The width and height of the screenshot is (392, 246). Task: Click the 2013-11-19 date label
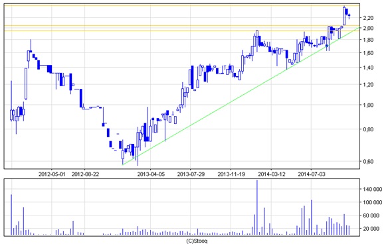(231, 174)
